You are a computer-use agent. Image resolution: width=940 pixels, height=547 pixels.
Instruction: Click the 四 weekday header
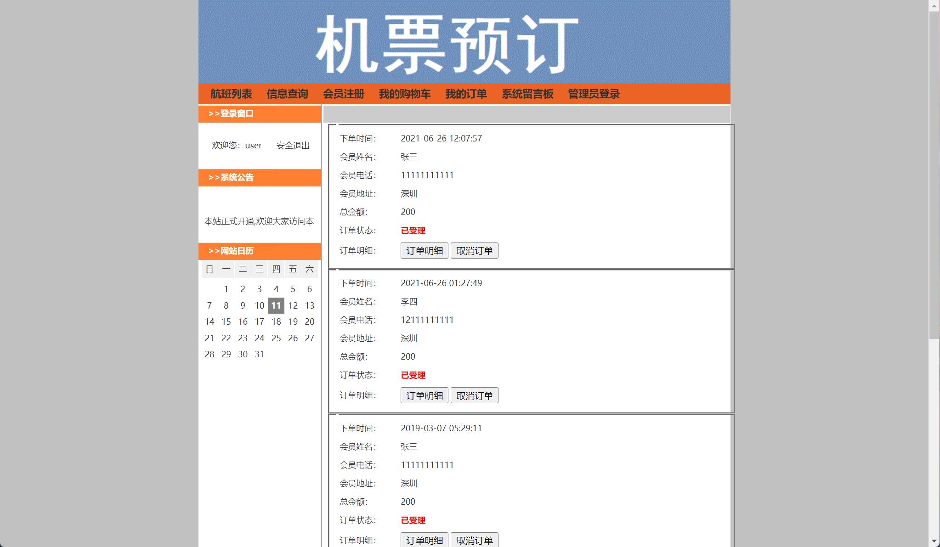tap(276, 269)
